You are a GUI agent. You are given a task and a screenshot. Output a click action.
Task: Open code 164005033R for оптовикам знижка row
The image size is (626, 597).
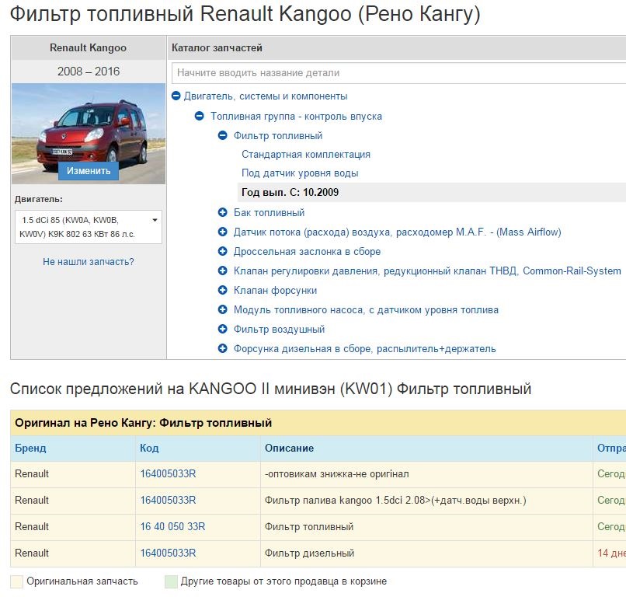168,473
